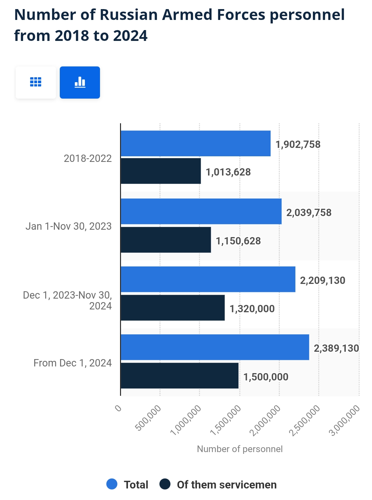Click the value label 2,209,130
The image size is (372, 500).
323,280
